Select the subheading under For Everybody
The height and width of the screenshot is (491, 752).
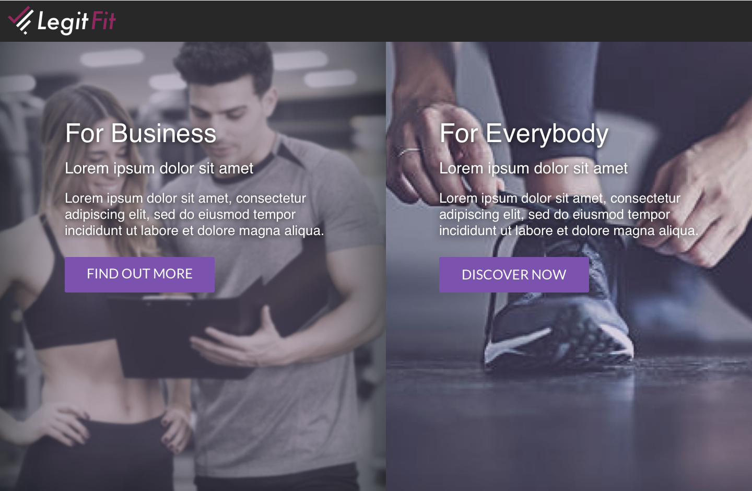pyautogui.click(x=533, y=168)
